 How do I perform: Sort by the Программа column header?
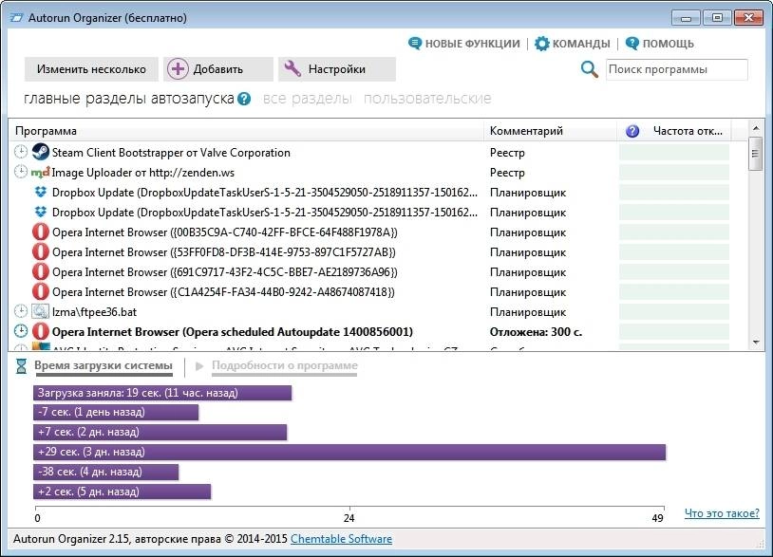click(x=246, y=131)
